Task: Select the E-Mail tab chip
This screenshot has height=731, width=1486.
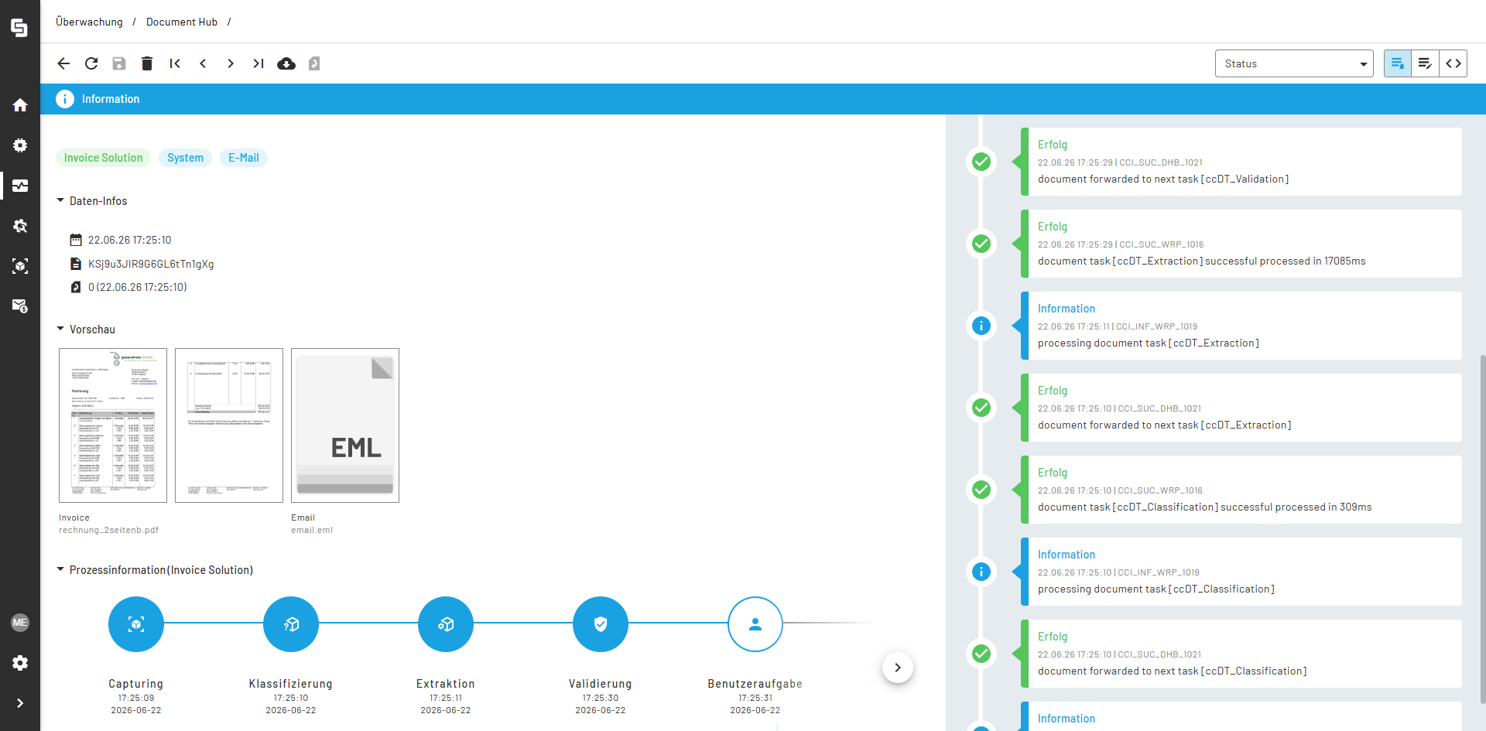Action: pos(244,158)
